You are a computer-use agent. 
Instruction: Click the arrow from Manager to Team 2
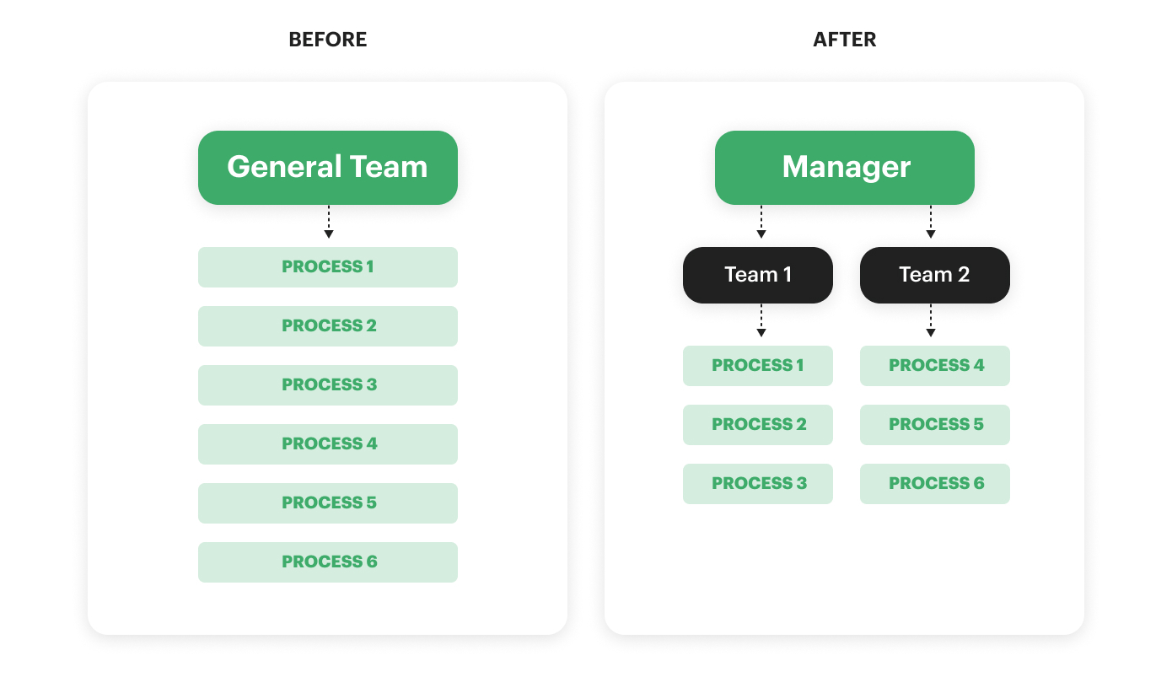point(931,223)
